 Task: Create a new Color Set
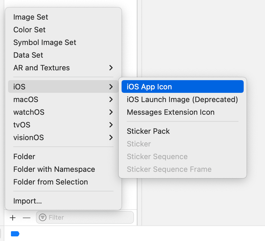click(29, 30)
